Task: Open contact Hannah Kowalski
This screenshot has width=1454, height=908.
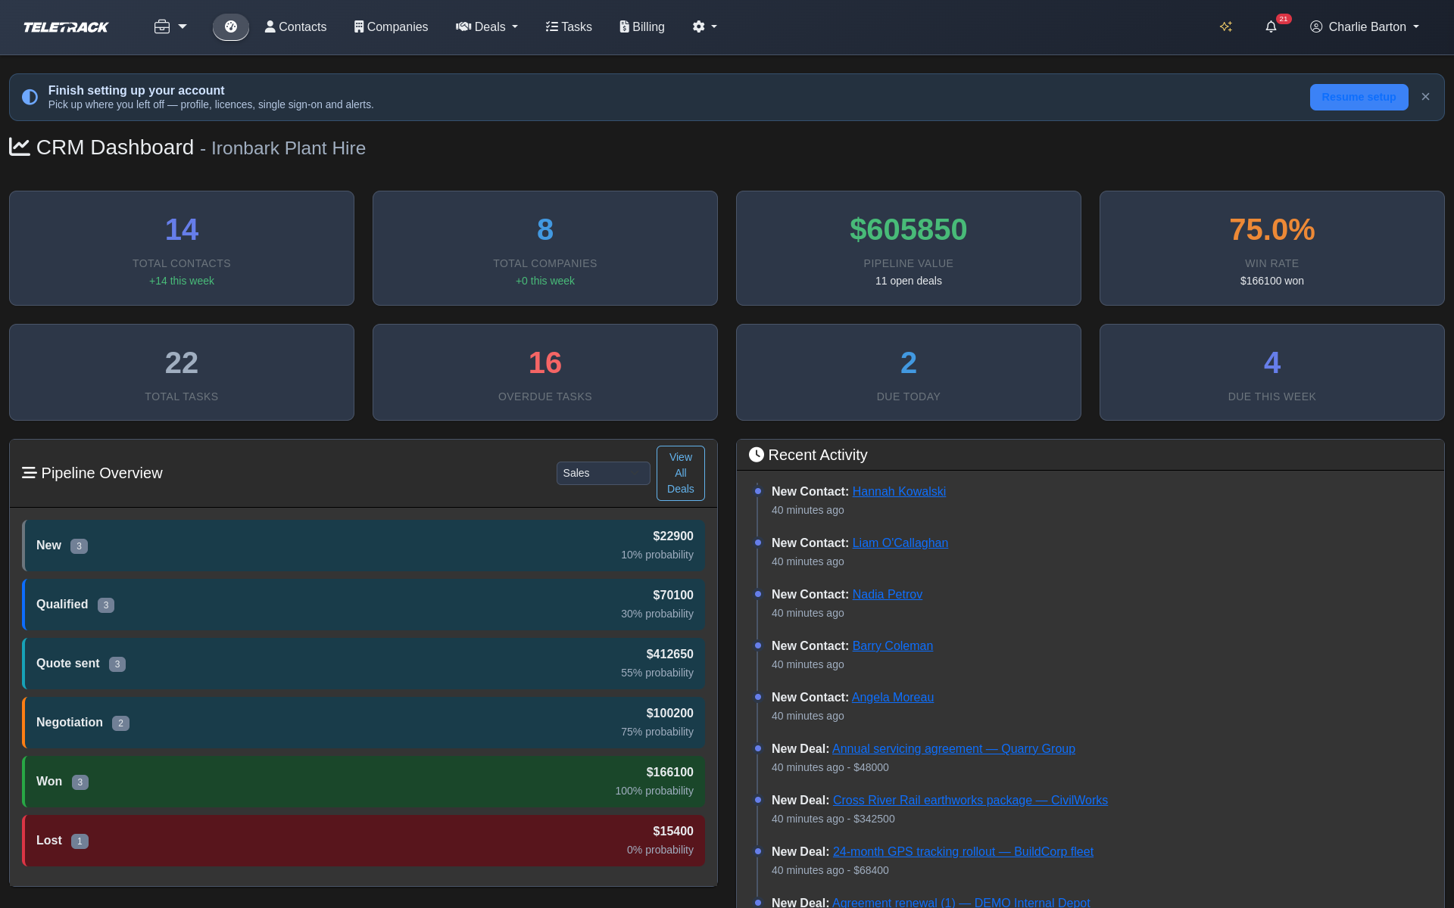Action: pos(899,492)
